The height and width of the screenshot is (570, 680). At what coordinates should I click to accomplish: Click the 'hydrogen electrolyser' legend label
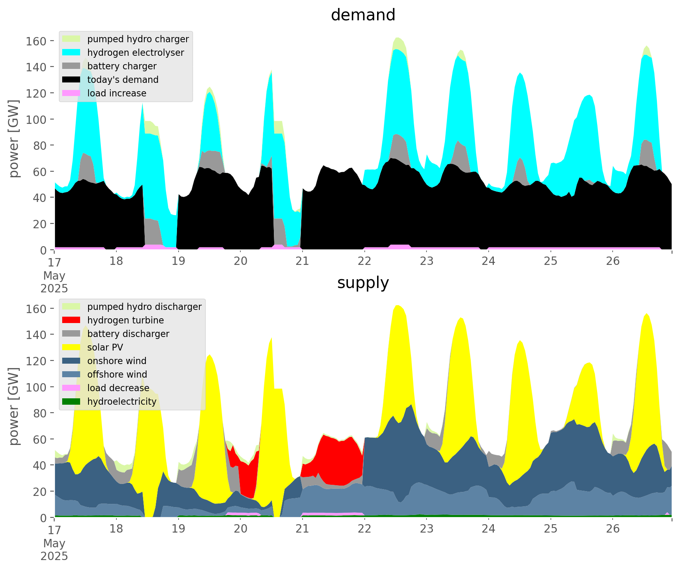click(x=136, y=53)
